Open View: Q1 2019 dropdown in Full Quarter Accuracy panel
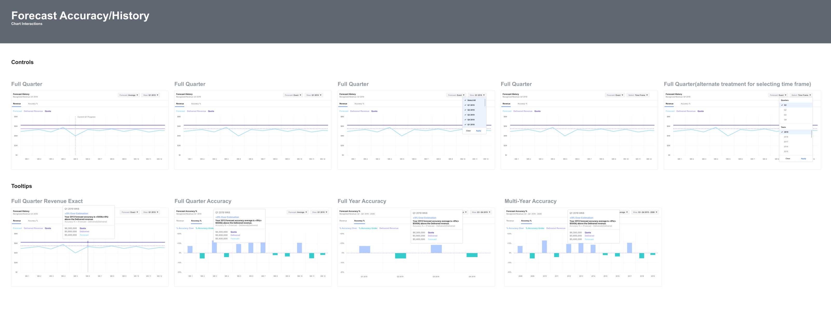The width and height of the screenshot is (831, 322). pos(319,212)
